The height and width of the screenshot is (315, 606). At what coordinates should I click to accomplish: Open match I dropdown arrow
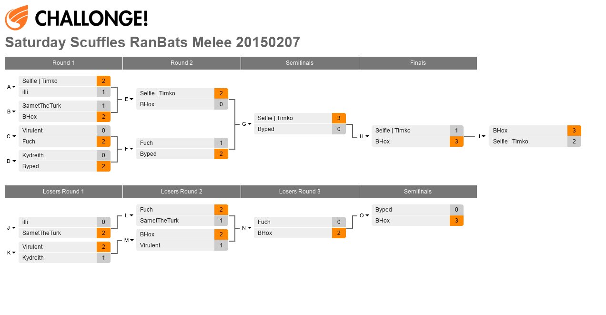click(484, 136)
